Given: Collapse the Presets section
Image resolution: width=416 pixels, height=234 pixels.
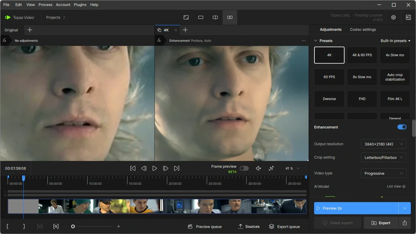Looking at the screenshot, I should click(316, 41).
